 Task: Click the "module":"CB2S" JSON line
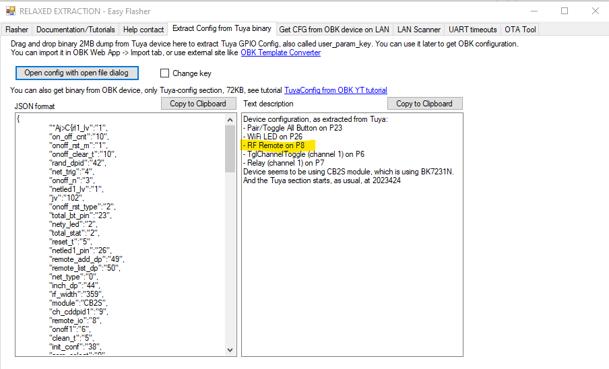tap(78, 303)
